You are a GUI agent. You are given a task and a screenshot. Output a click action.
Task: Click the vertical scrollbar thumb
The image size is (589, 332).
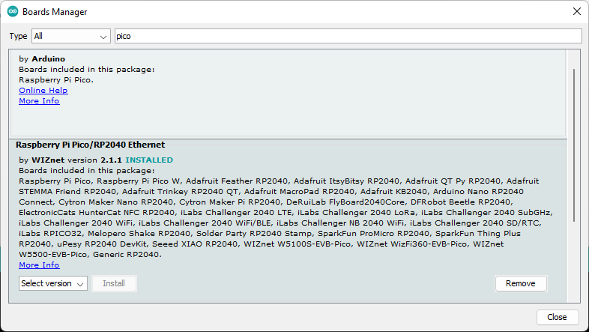tap(575, 142)
